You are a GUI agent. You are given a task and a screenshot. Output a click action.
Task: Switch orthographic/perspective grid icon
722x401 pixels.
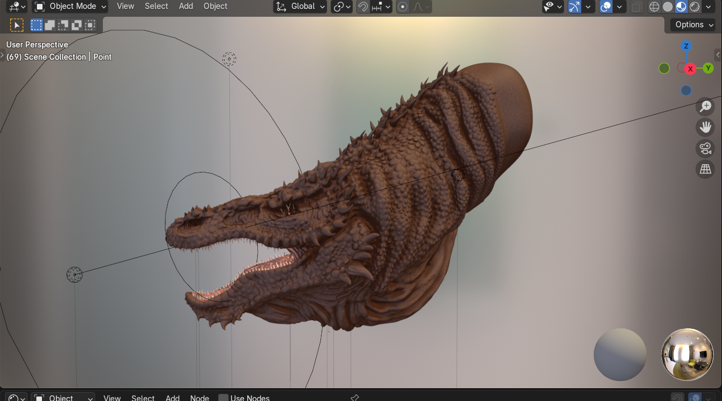click(x=705, y=169)
